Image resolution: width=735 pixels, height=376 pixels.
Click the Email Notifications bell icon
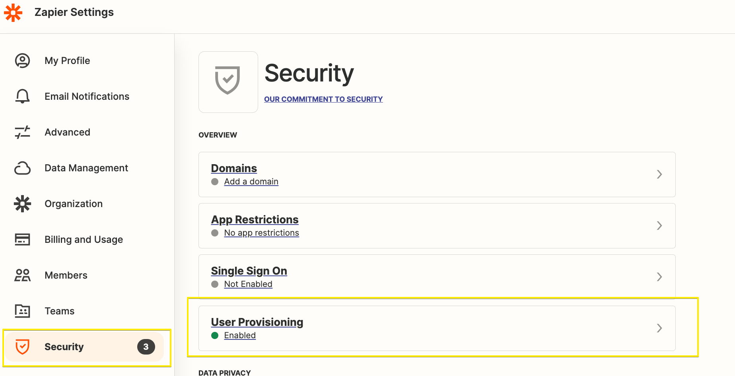22,96
